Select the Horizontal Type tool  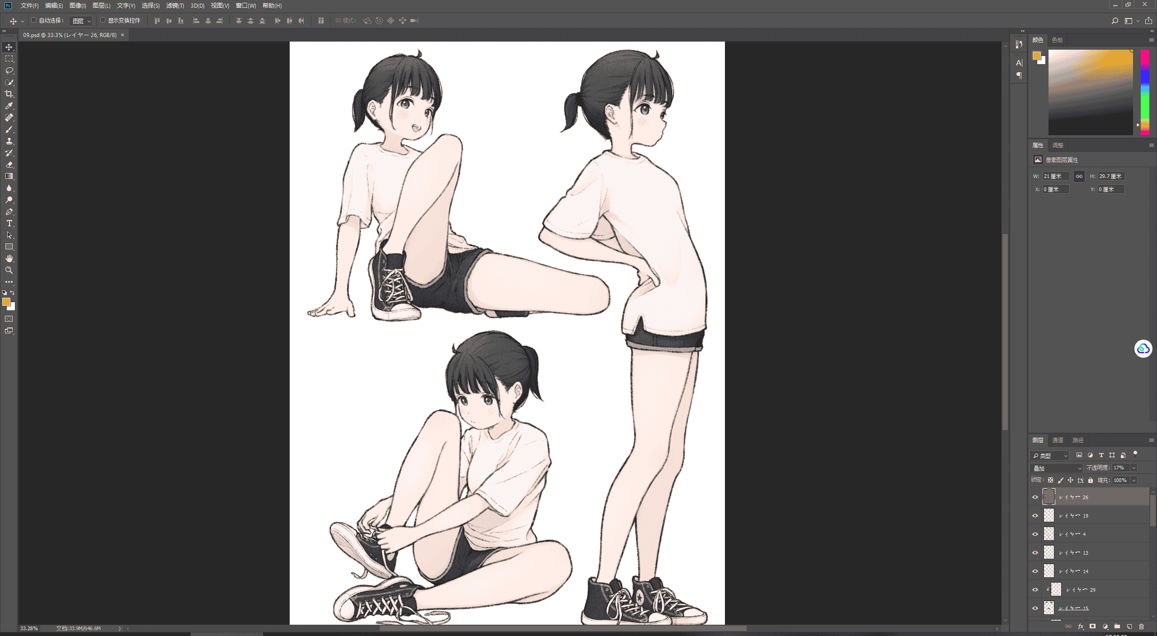pyautogui.click(x=9, y=223)
